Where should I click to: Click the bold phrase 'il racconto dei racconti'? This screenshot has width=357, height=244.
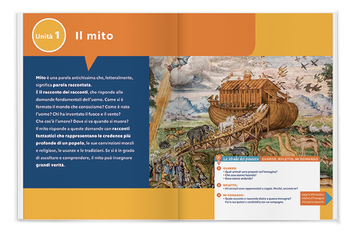point(64,92)
